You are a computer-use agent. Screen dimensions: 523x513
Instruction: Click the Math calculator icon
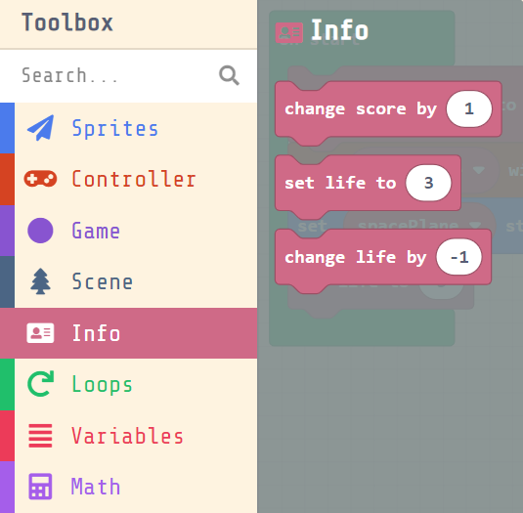[x=40, y=487]
